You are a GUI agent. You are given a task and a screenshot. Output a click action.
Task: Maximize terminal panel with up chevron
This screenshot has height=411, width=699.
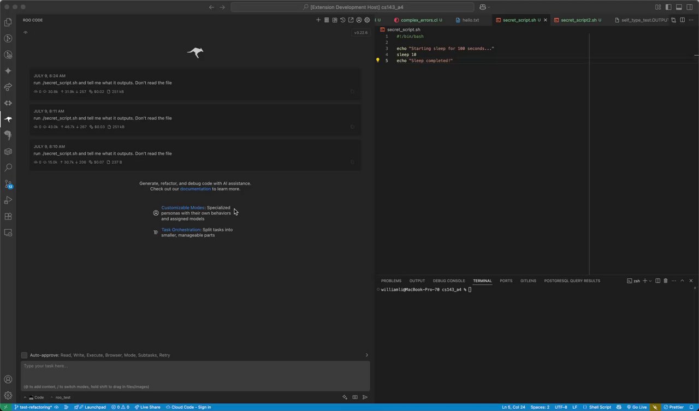pos(682,281)
